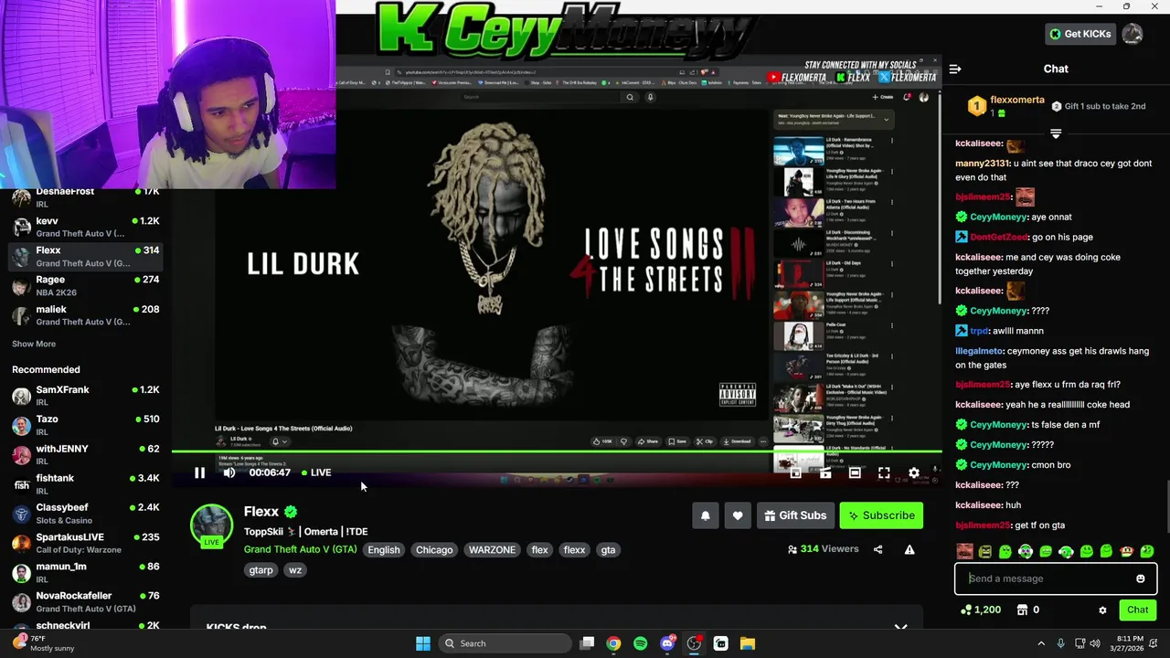This screenshot has width=1170, height=658.
Task: Select the English tag
Action: pyautogui.click(x=384, y=549)
